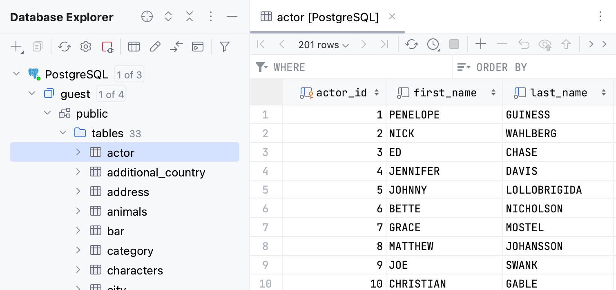Open the filter icon in Database Explorer toolbar
Screen dimensions: 616x290
point(225,47)
